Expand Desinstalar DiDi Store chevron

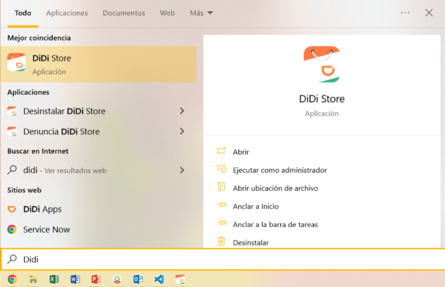tap(182, 111)
